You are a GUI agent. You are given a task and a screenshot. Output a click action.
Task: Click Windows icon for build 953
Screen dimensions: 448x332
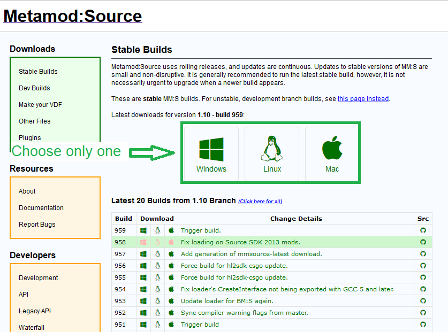[x=143, y=301]
